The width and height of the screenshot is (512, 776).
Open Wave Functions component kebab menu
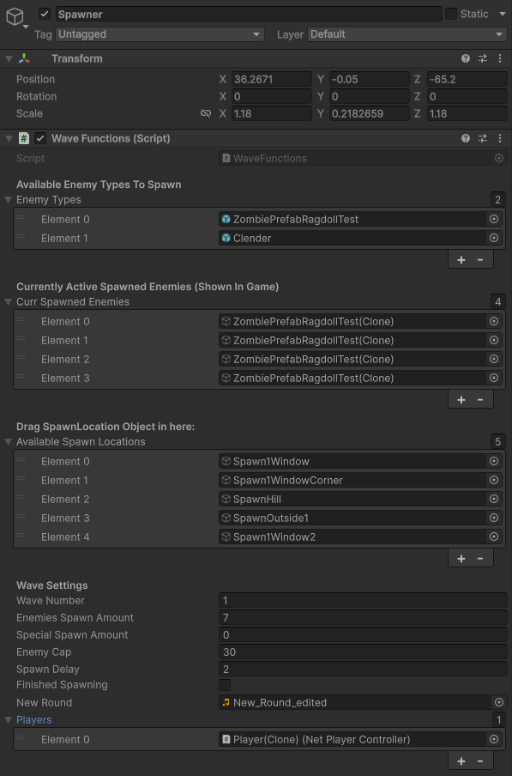[500, 138]
